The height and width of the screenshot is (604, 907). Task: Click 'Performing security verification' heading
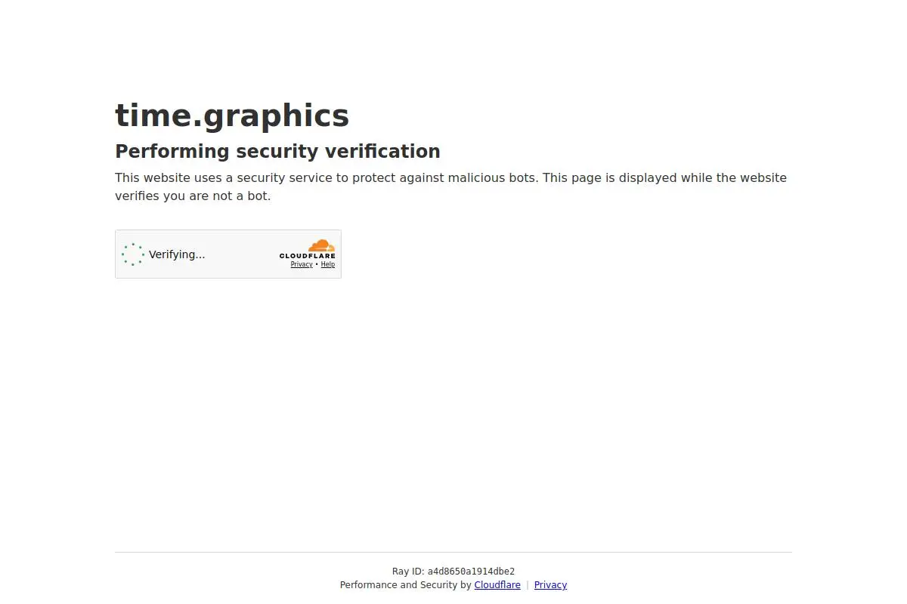coord(277,151)
